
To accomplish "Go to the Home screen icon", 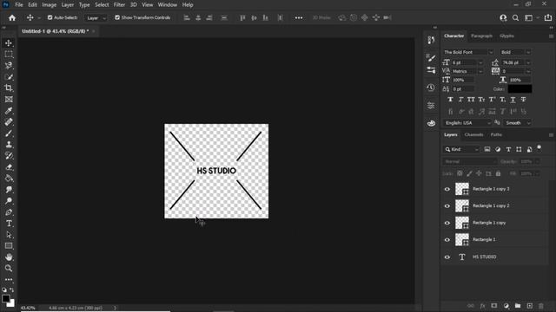I will tap(12, 17).
